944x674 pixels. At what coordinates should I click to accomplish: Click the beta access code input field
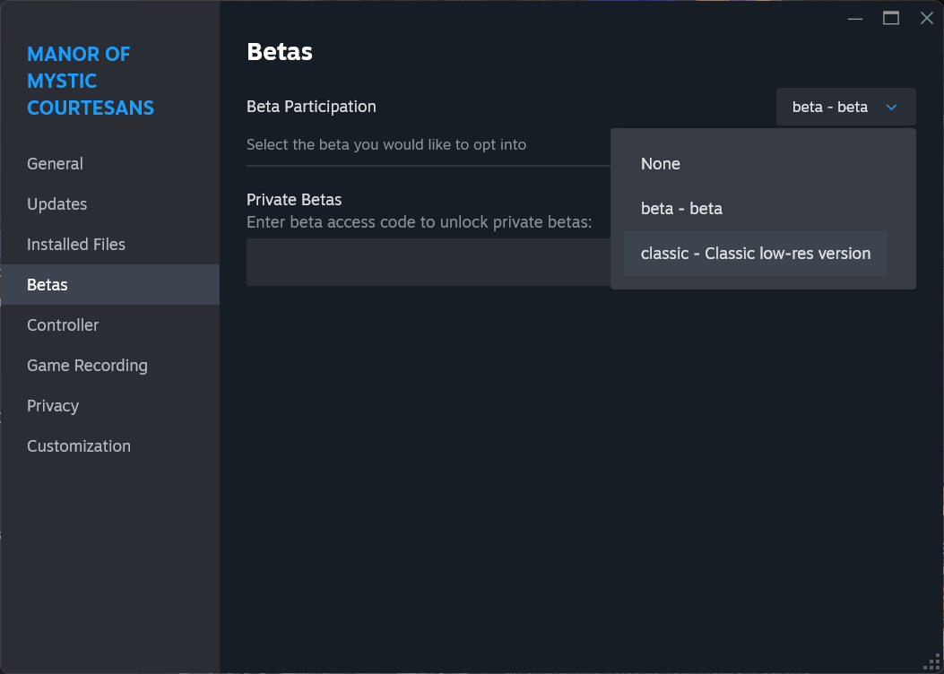pos(427,263)
